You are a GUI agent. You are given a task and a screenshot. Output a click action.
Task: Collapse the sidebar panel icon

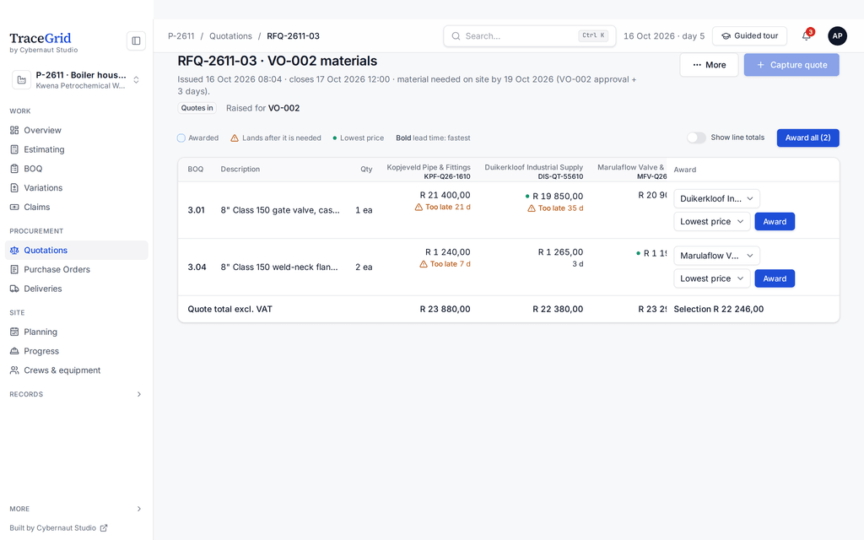(x=136, y=40)
